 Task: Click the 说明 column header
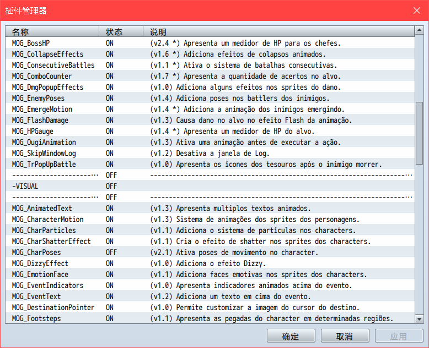click(x=279, y=32)
